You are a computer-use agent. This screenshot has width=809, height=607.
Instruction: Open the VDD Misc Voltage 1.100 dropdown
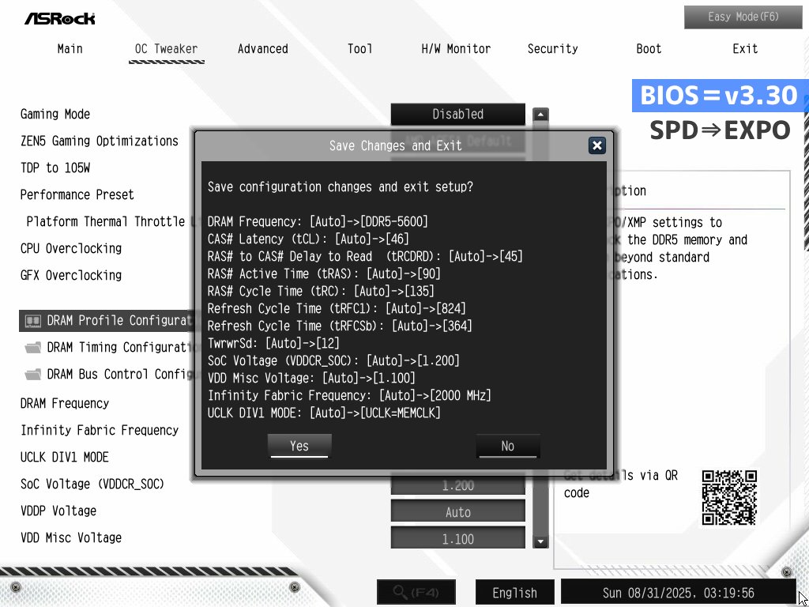457,537
